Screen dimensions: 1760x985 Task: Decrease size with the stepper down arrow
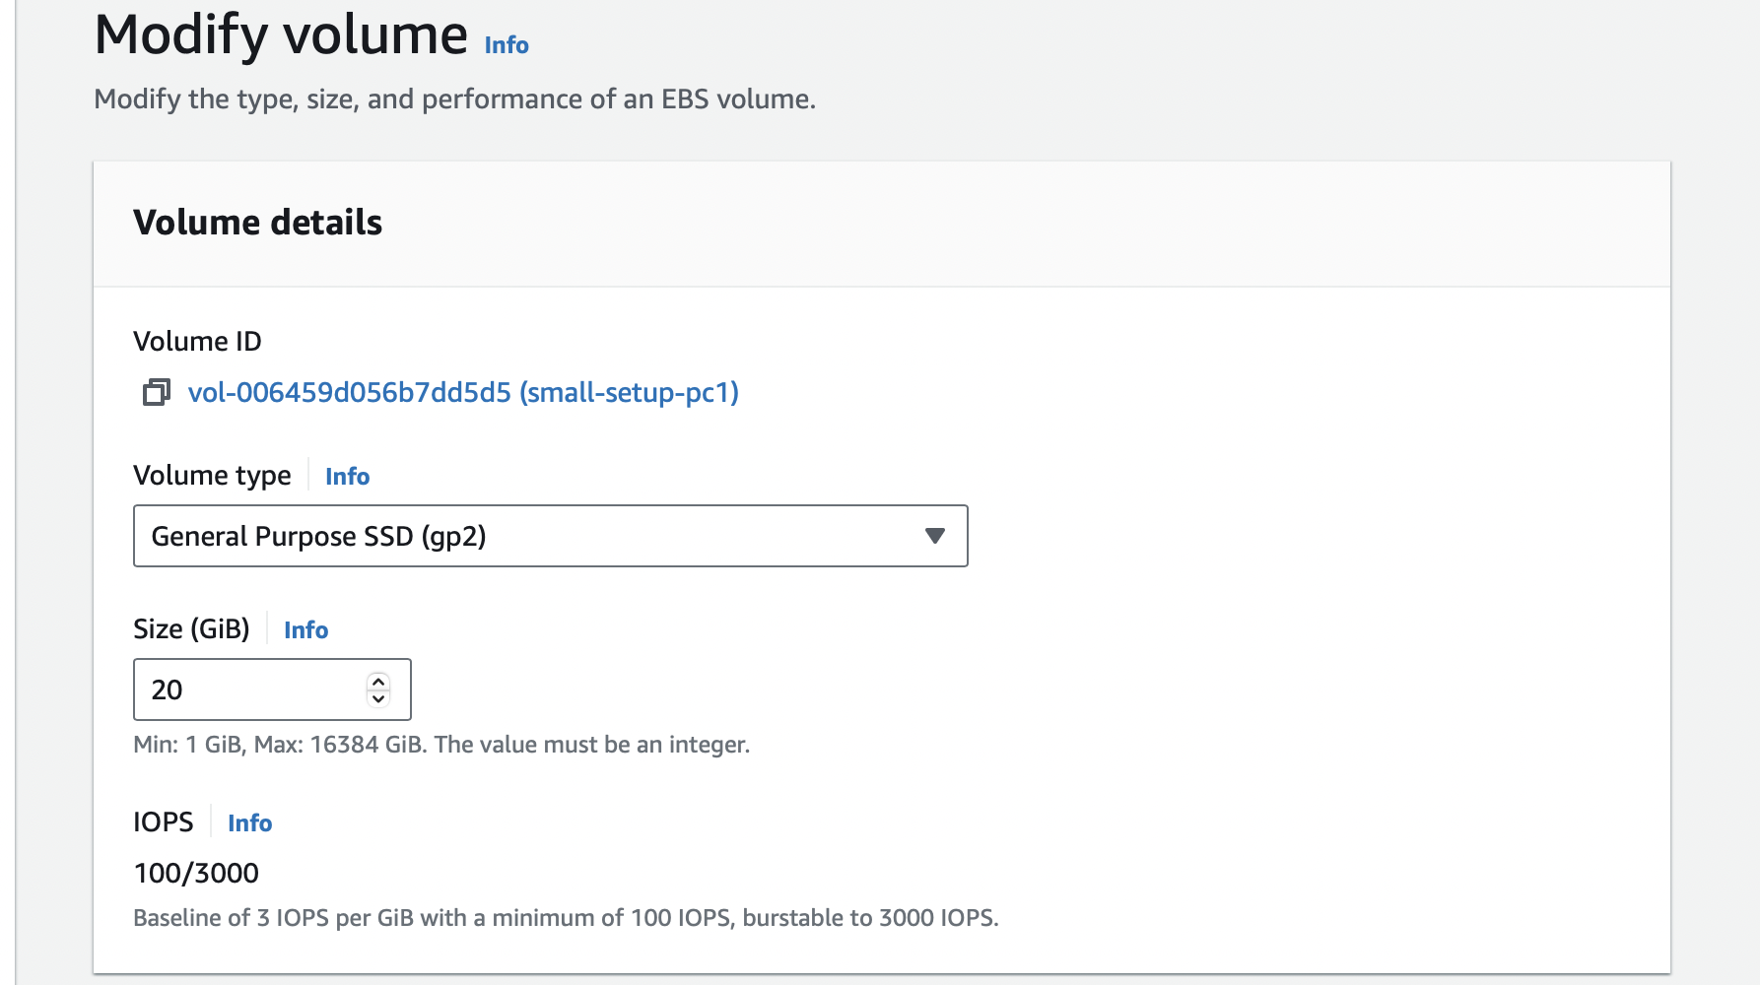coord(378,698)
